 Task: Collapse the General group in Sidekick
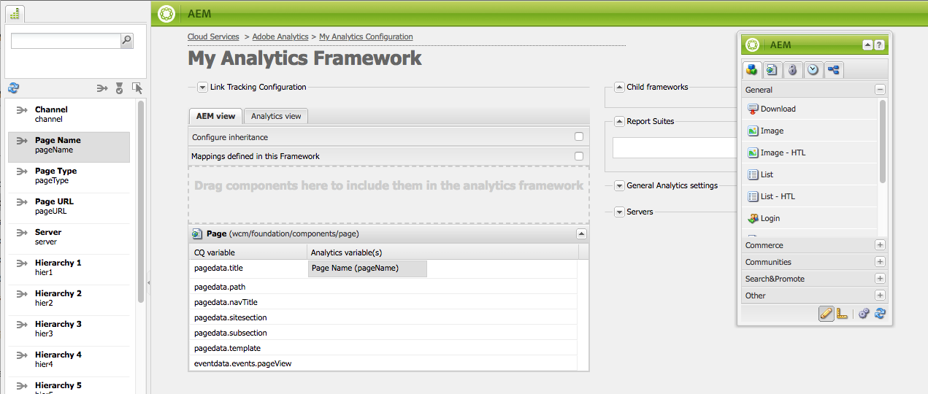click(x=880, y=90)
